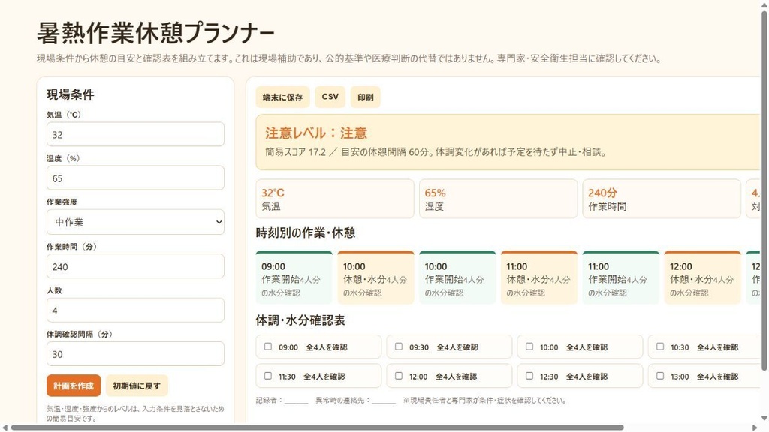Tick the 10:00 全4人を確認 checkbox
Image resolution: width=769 pixels, height=432 pixels.
529,346
